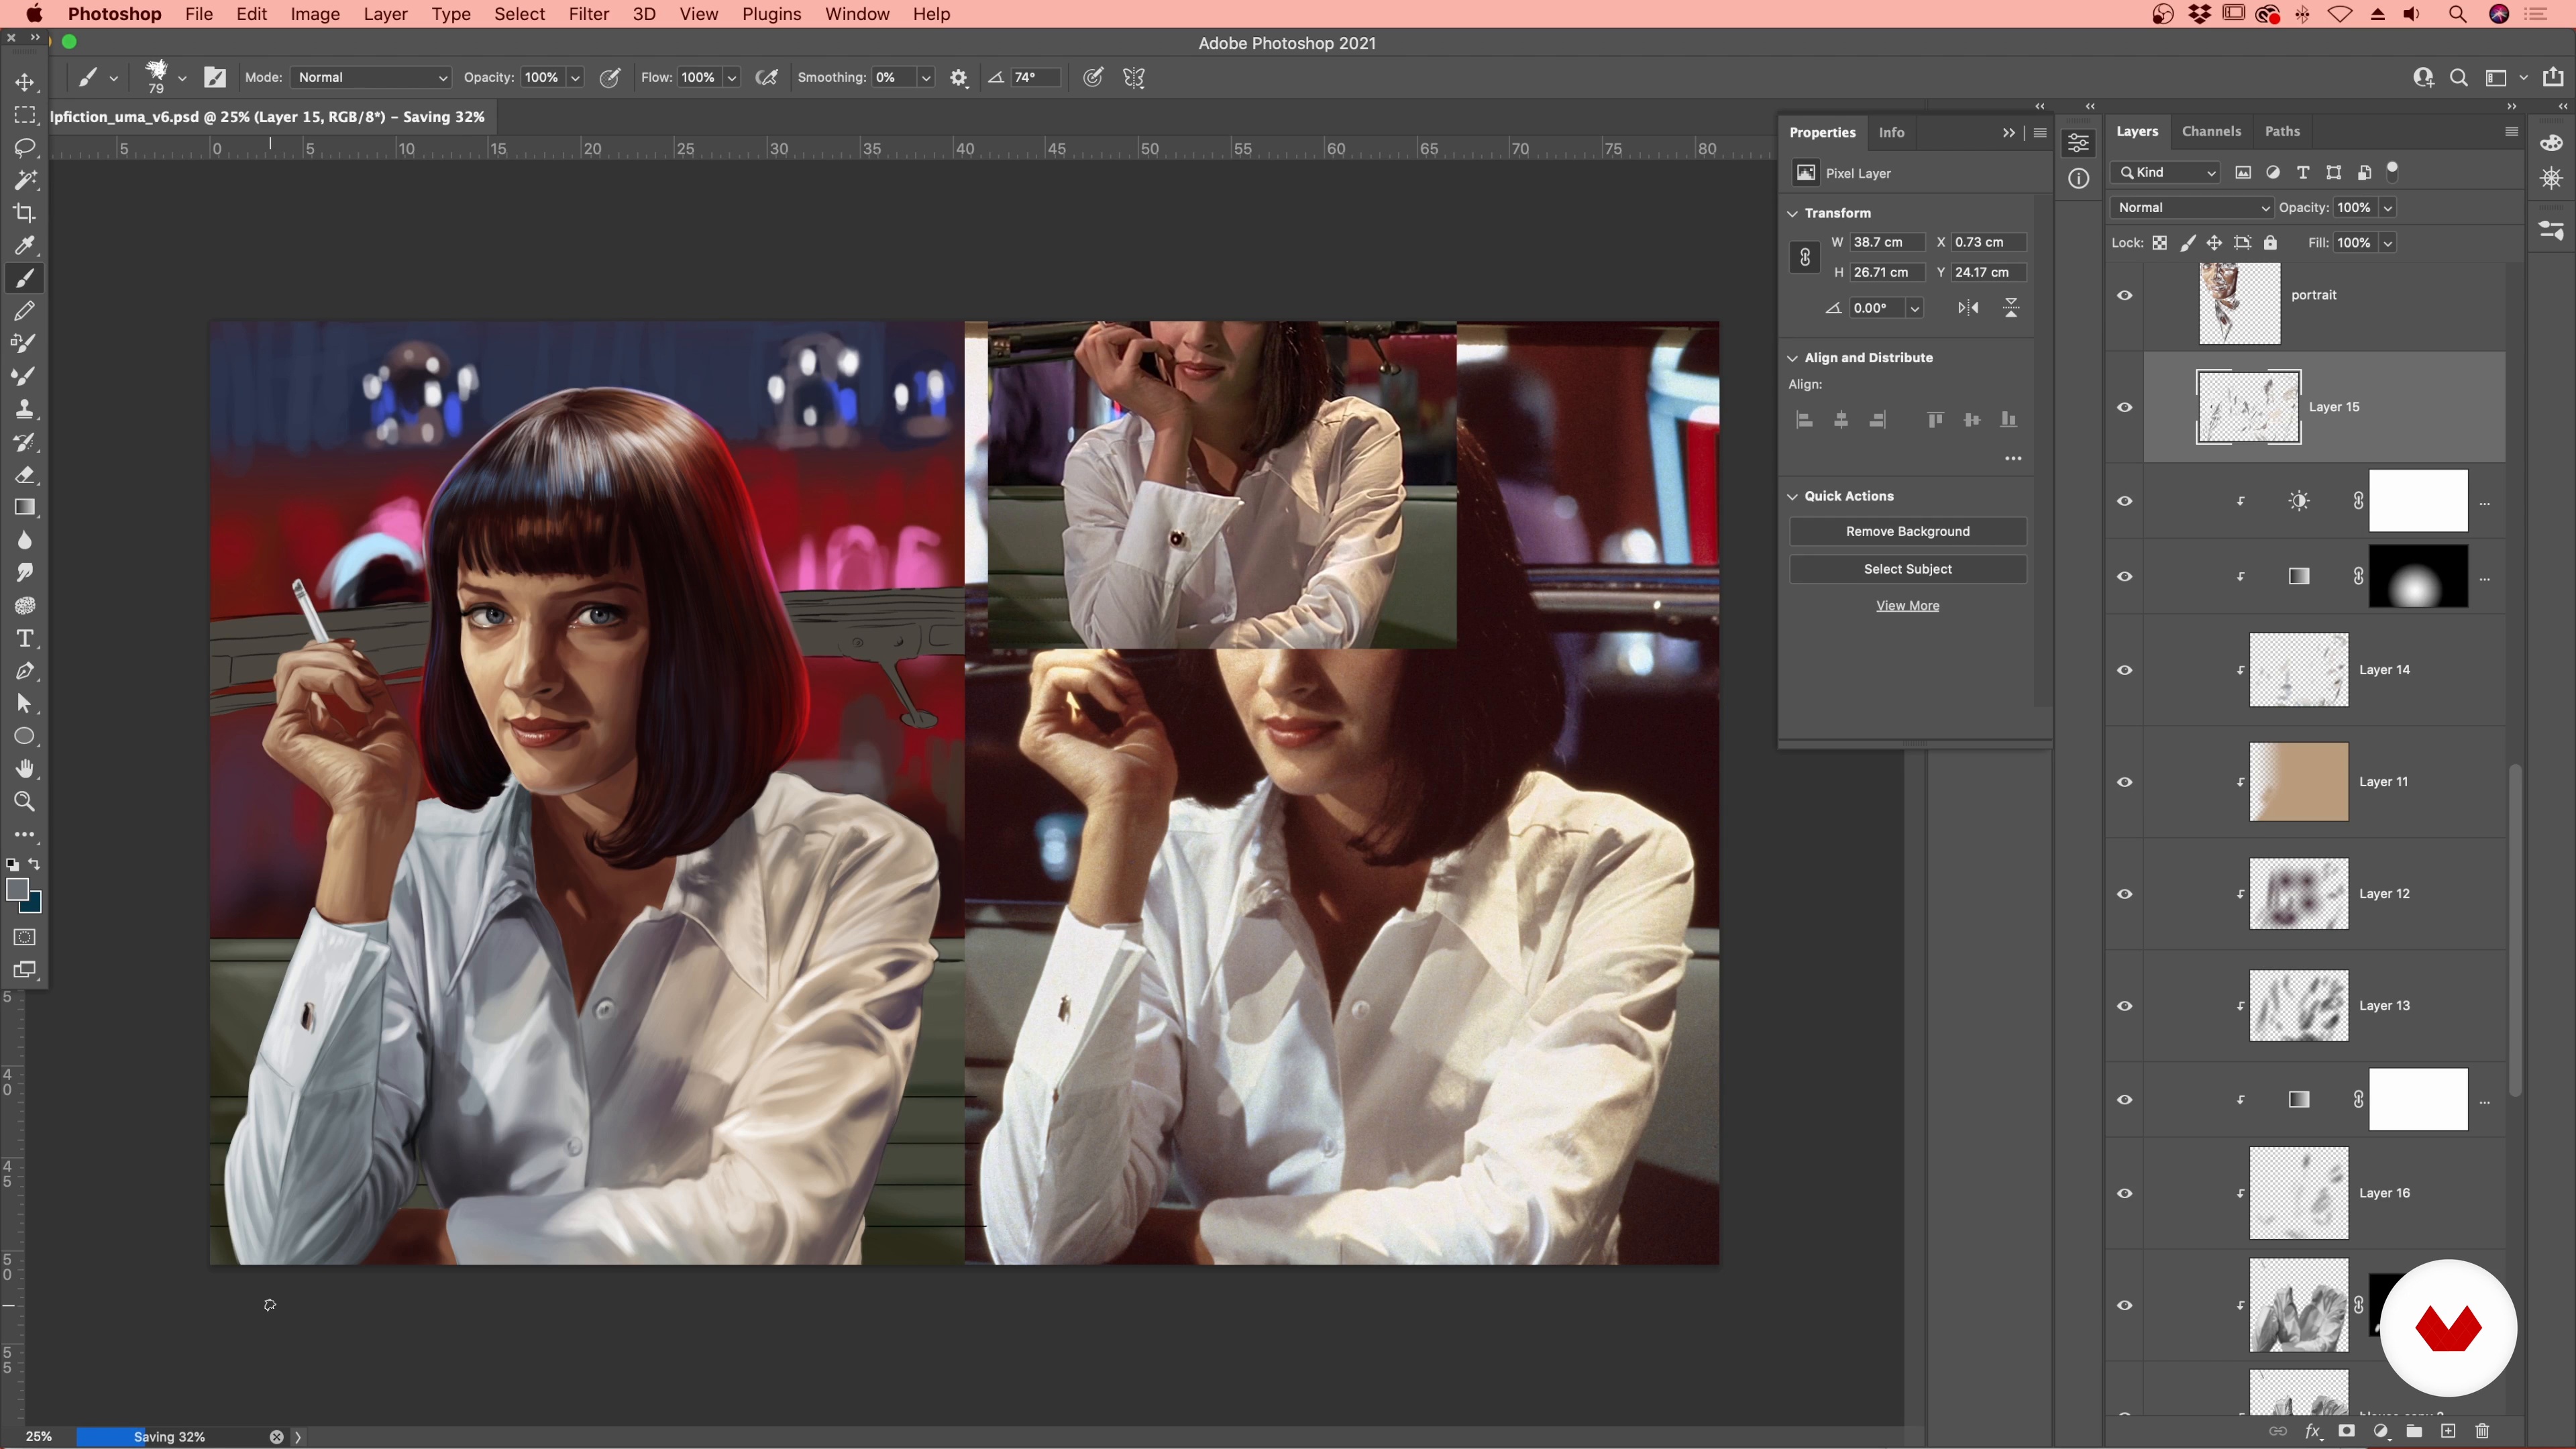
Task: Select the Smudge tool
Action: pos(24,573)
